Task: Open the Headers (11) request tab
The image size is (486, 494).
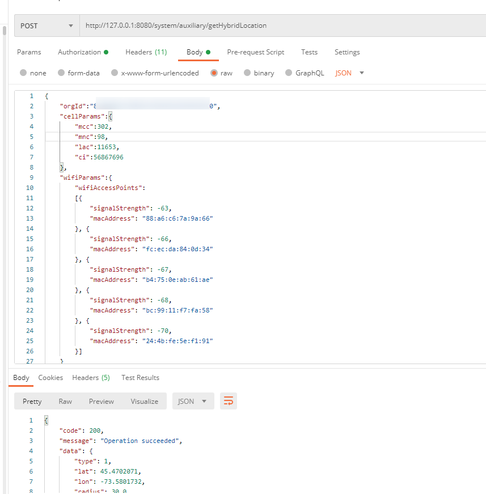Action: pos(146,52)
